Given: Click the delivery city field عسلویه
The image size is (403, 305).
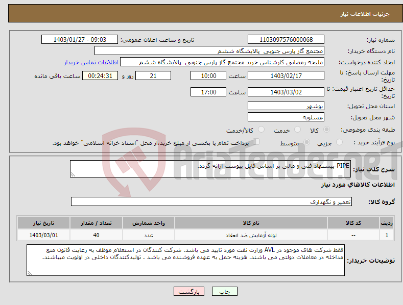Looking at the screenshot, I should pyautogui.click(x=286, y=117).
